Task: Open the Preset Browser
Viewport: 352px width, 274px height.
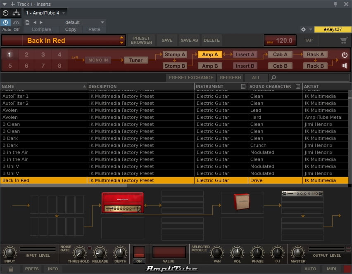Action: pyautogui.click(x=141, y=40)
